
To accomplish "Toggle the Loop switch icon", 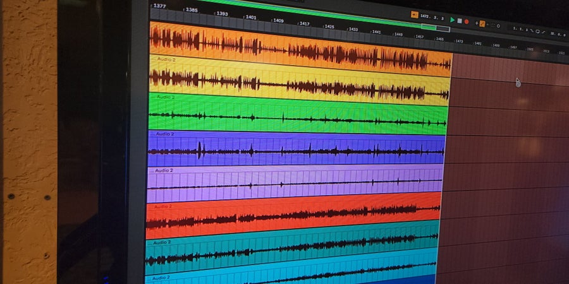I will (x=537, y=32).
